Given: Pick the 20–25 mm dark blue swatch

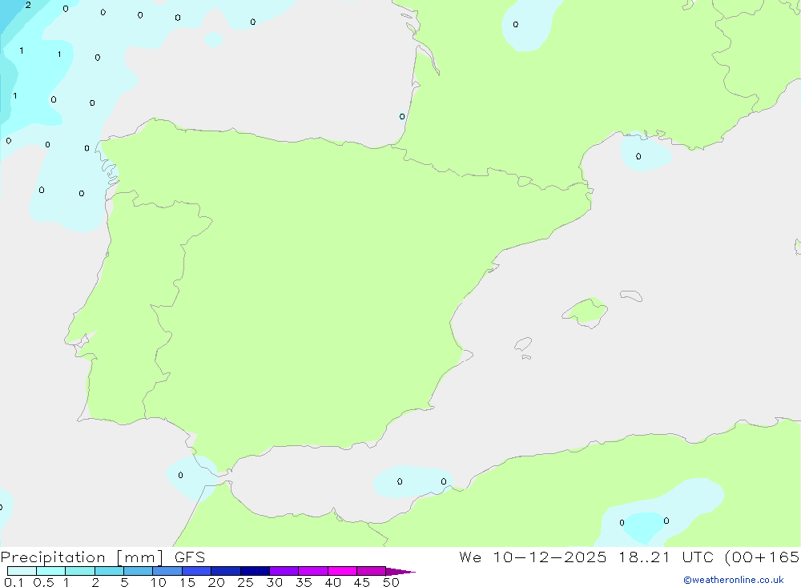Looking at the screenshot, I should 226,571.
